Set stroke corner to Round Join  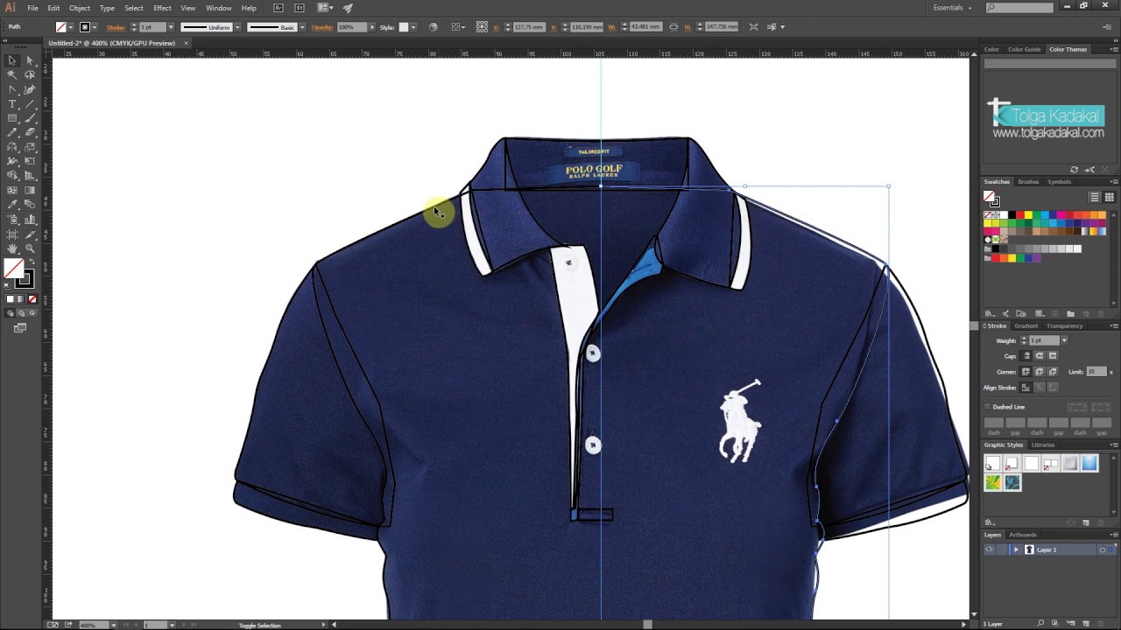tap(1040, 372)
